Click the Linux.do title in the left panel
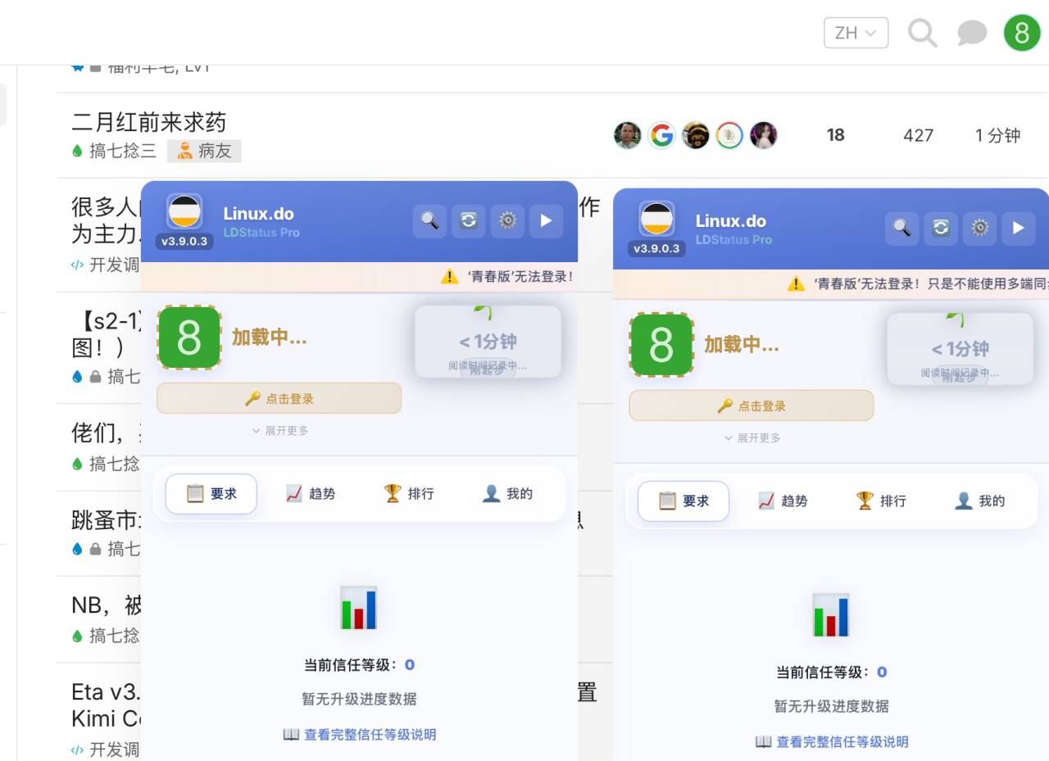The image size is (1049, 761). pos(259,214)
